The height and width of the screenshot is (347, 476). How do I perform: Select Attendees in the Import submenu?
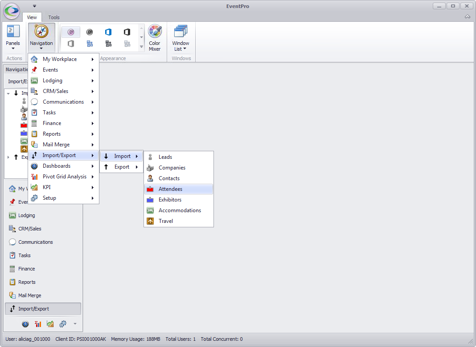click(179, 189)
